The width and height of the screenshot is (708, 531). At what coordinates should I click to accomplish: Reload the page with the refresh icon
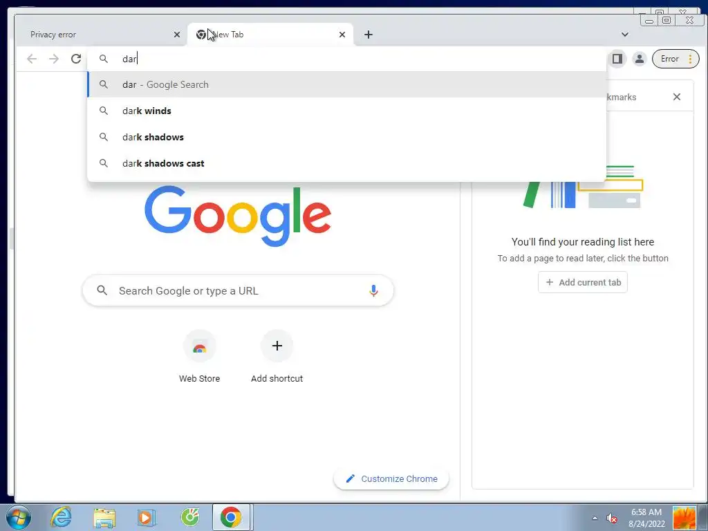pos(76,59)
